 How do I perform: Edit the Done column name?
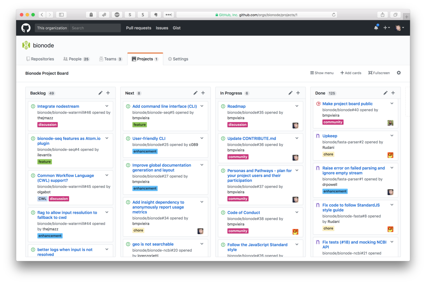(385, 93)
